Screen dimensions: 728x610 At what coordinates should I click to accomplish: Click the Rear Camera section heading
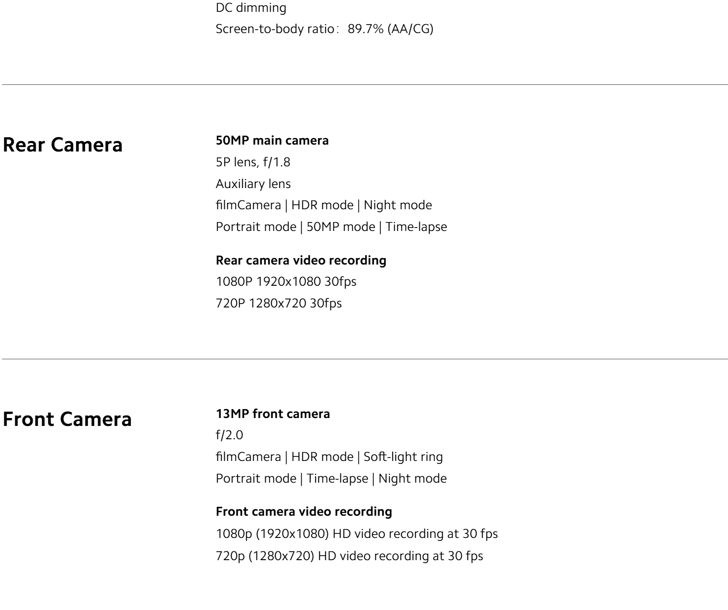click(x=63, y=145)
